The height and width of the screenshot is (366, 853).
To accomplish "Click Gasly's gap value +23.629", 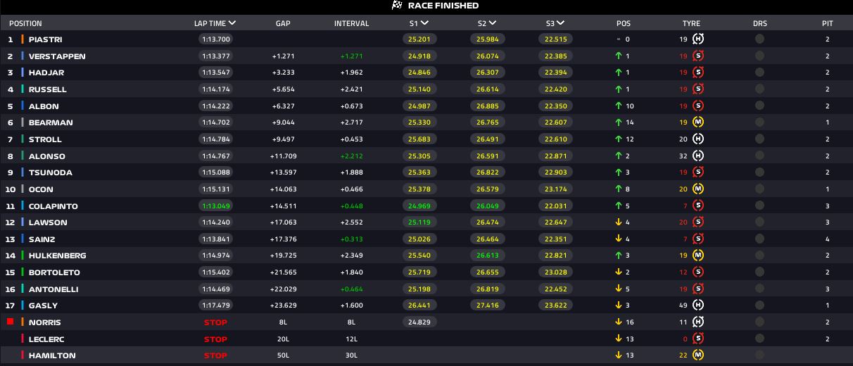I will (x=283, y=305).
